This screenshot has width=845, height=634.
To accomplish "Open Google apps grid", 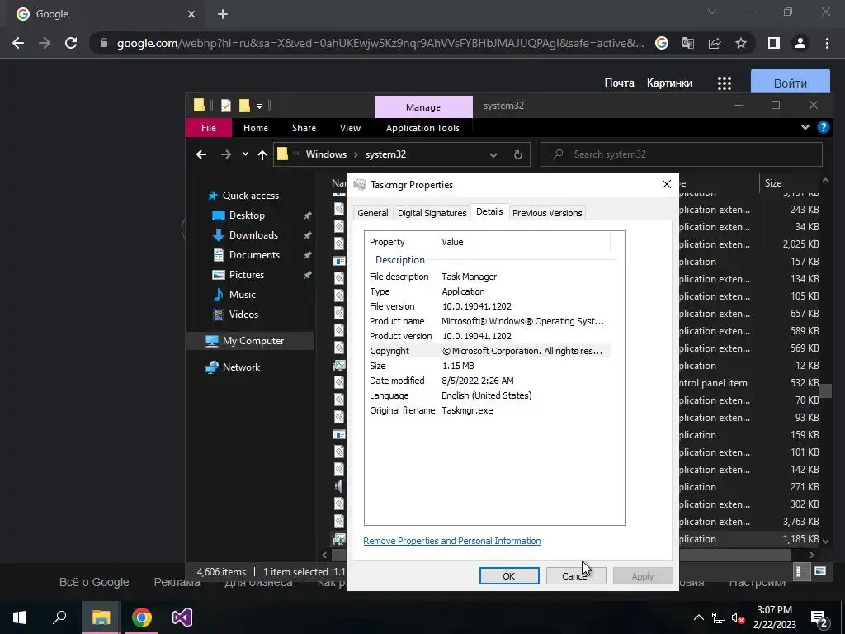I will [x=725, y=83].
